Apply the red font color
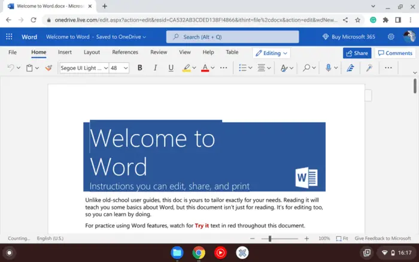This screenshot has width=419, height=262. (x=205, y=68)
